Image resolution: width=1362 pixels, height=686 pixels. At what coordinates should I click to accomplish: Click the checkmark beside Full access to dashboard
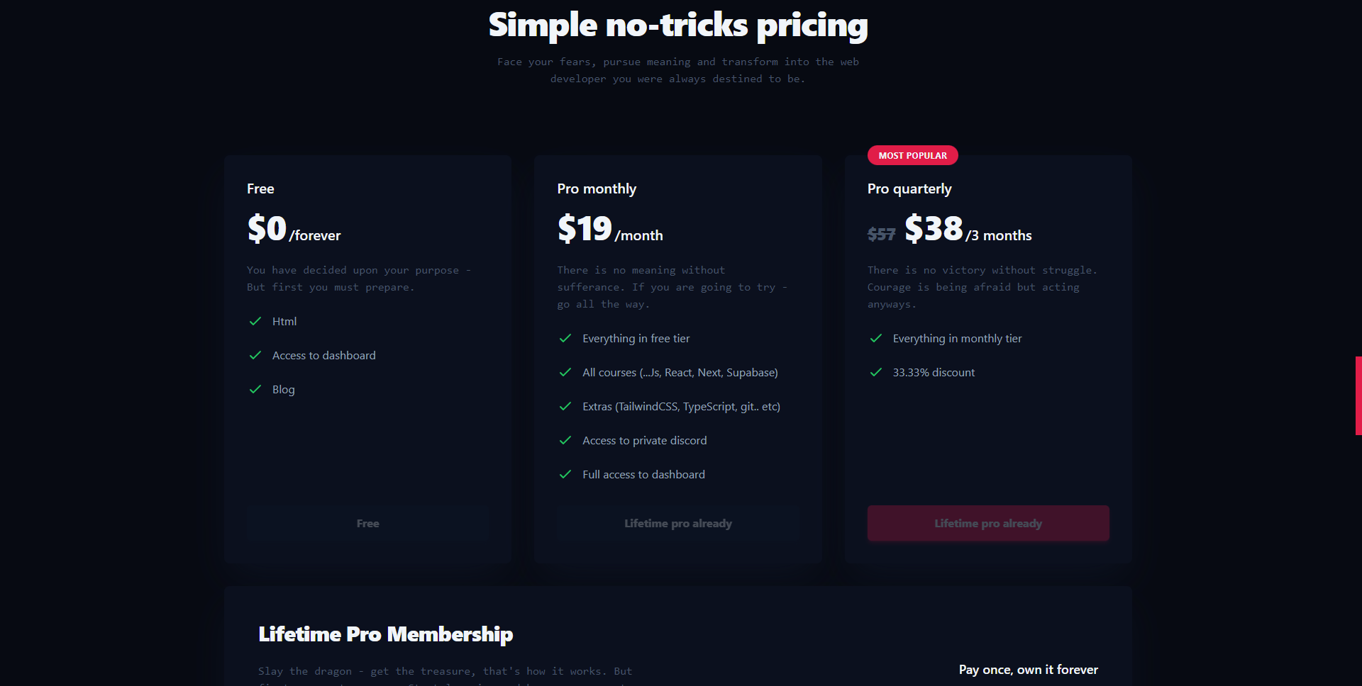(565, 474)
